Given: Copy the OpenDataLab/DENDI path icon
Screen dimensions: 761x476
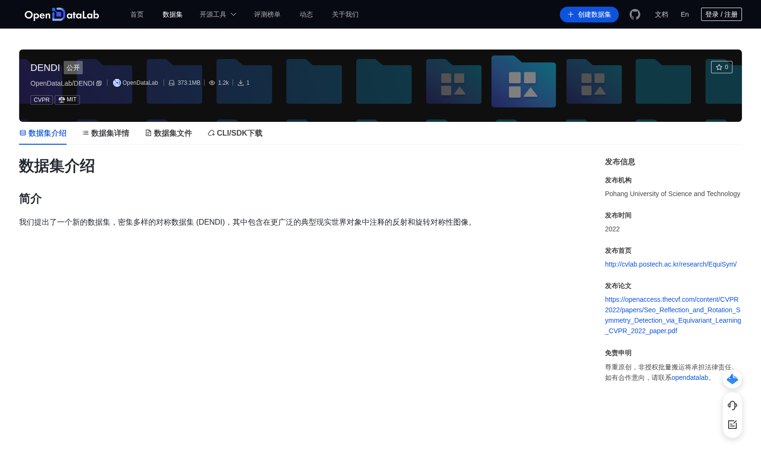Looking at the screenshot, I should pyautogui.click(x=99, y=83).
